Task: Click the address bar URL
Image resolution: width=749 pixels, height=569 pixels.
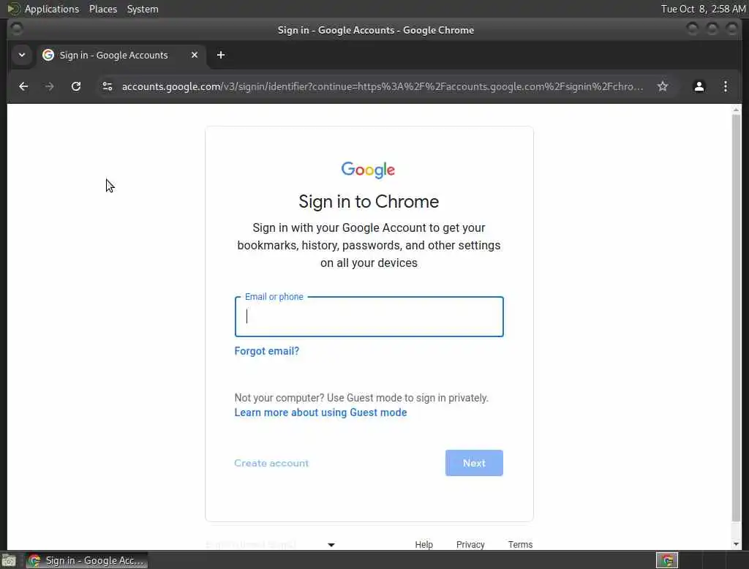Action: [x=382, y=86]
